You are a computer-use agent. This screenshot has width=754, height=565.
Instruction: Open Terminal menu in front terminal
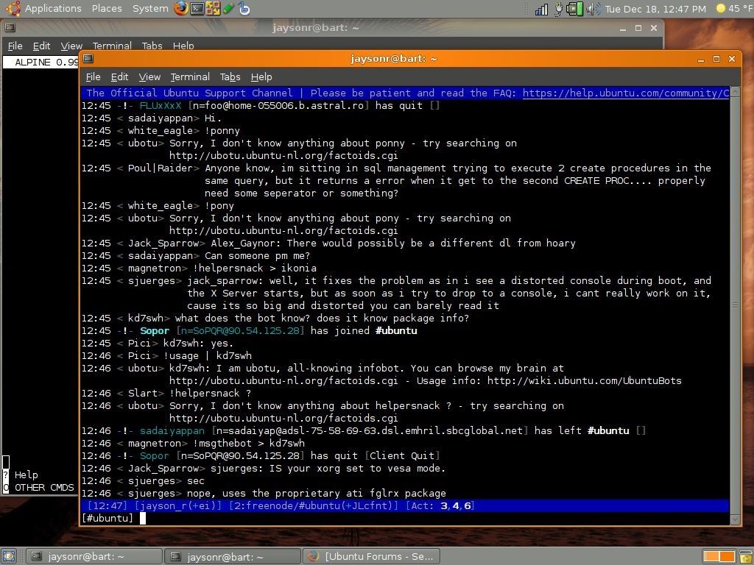click(190, 77)
